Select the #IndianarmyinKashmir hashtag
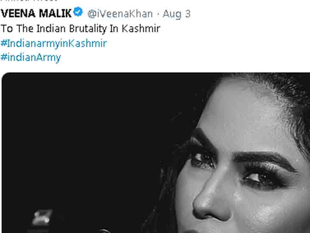The width and height of the screenshot is (310, 233). pos(54,43)
